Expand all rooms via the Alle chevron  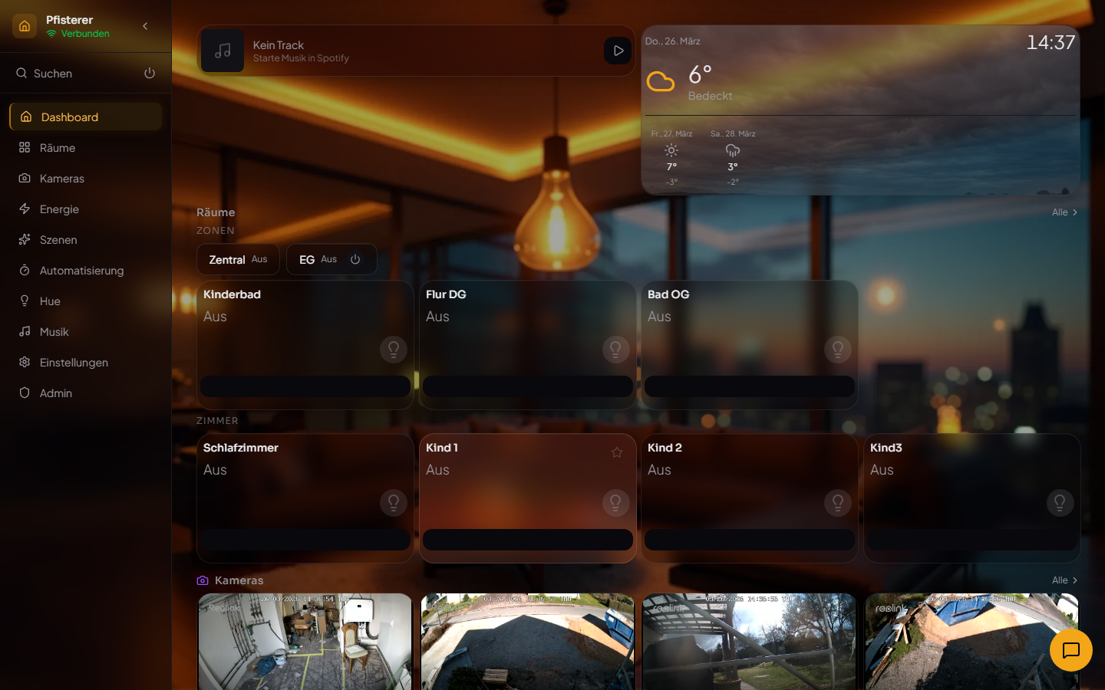(1064, 212)
